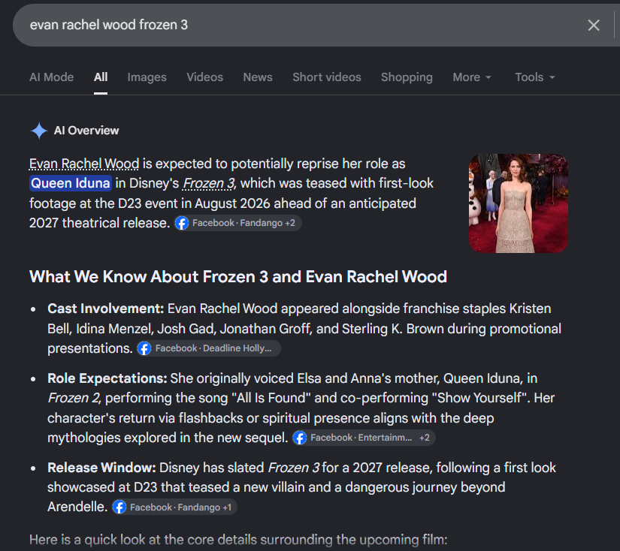620x551 pixels.
Task: Select the All results tab
Action: (x=101, y=77)
